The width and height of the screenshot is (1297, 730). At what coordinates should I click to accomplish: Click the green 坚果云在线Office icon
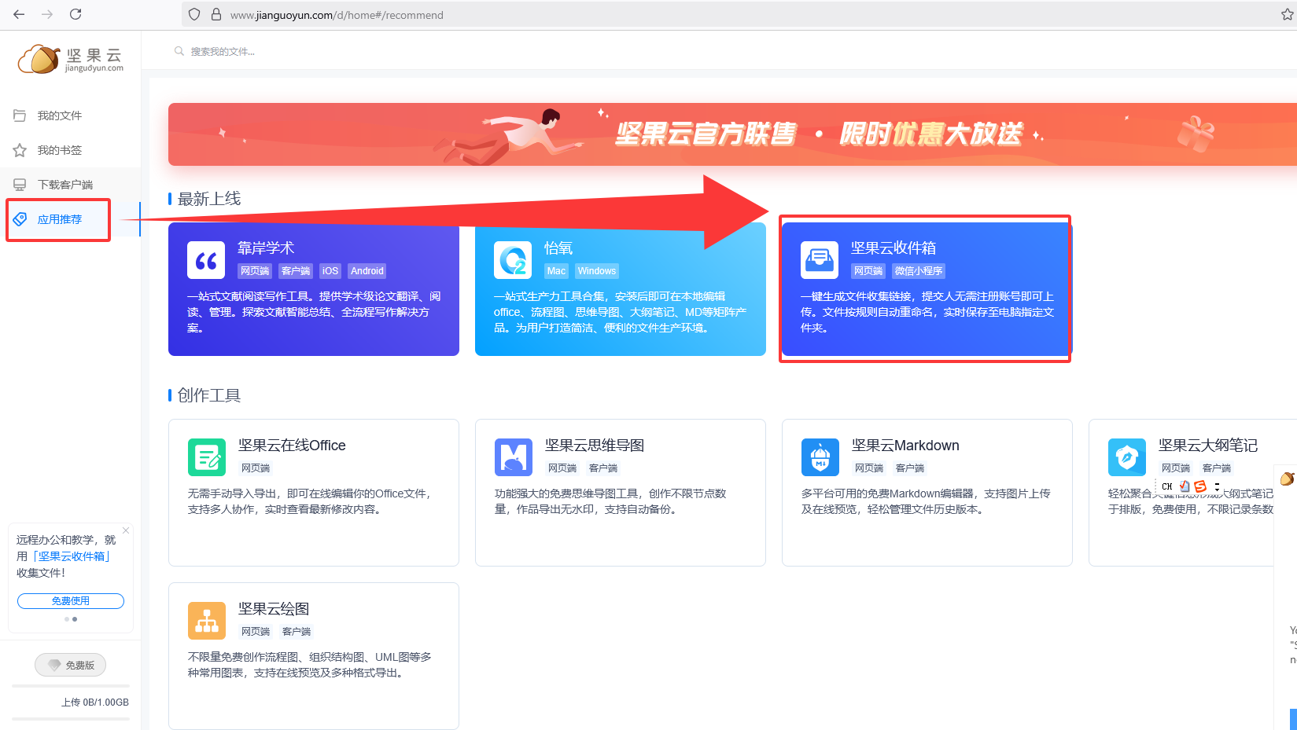[x=207, y=457]
